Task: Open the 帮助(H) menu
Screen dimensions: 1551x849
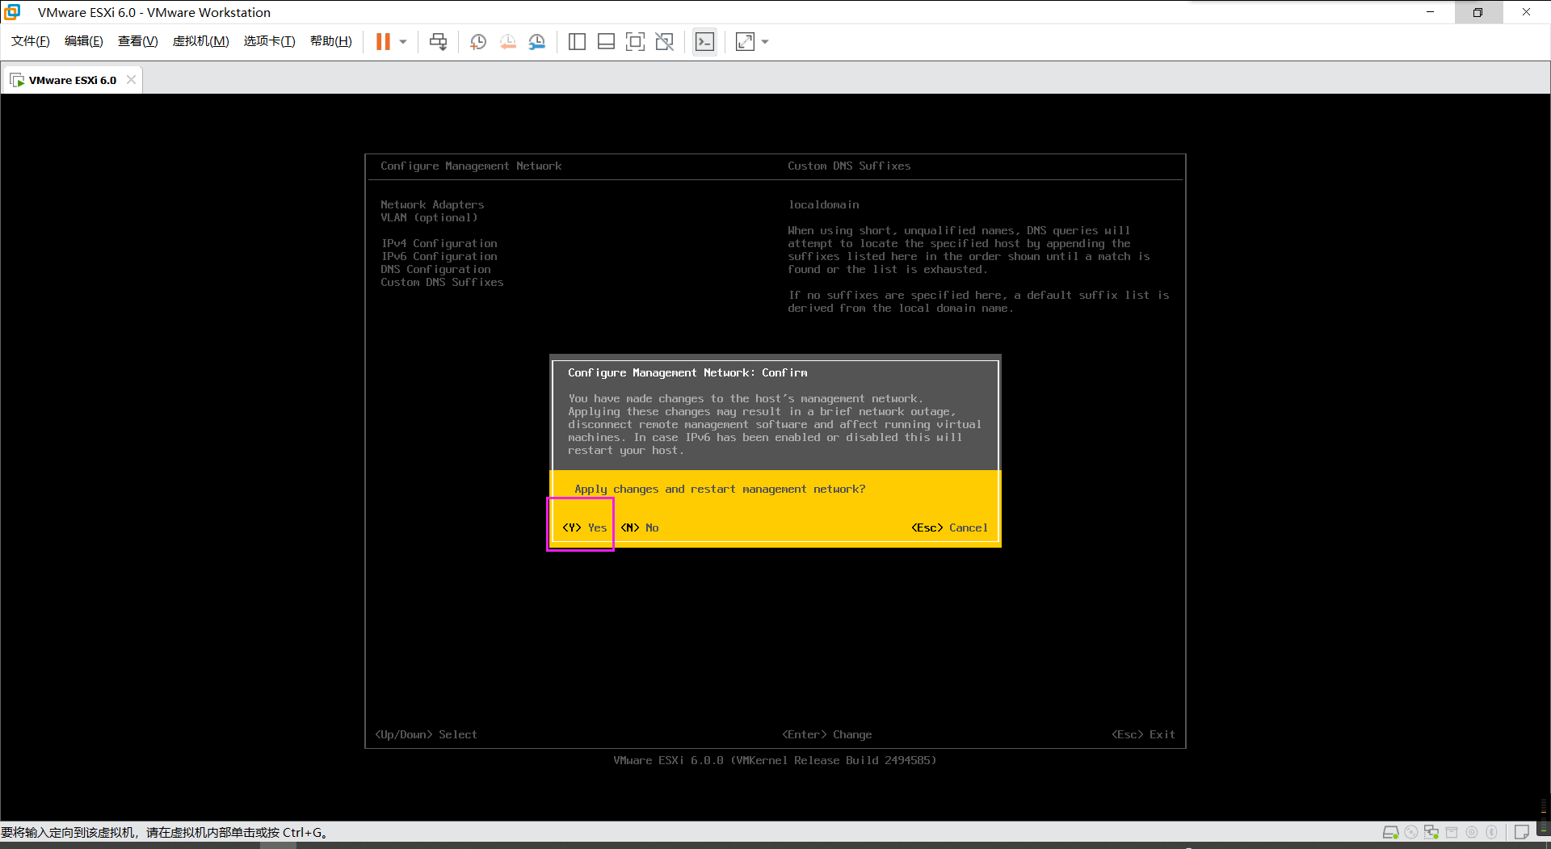Action: (331, 41)
